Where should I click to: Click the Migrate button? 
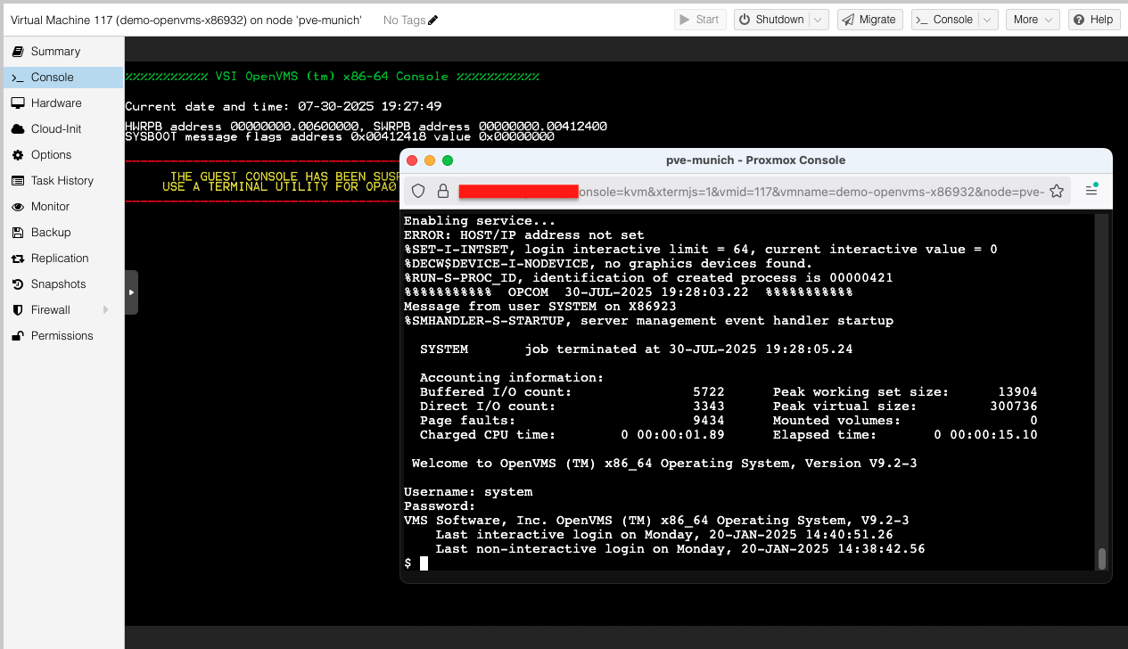tap(869, 20)
